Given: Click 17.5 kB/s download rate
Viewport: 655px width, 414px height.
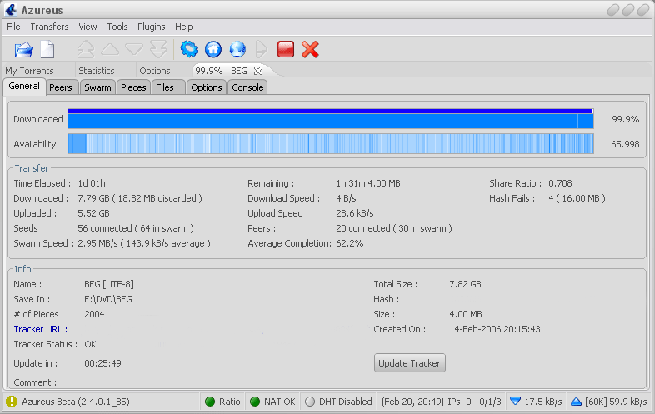Looking at the screenshot, I should 543,402.
